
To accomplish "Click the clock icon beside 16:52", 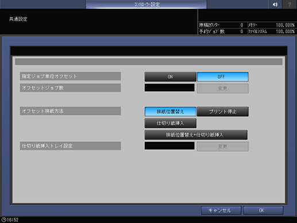I will (3, 220).
